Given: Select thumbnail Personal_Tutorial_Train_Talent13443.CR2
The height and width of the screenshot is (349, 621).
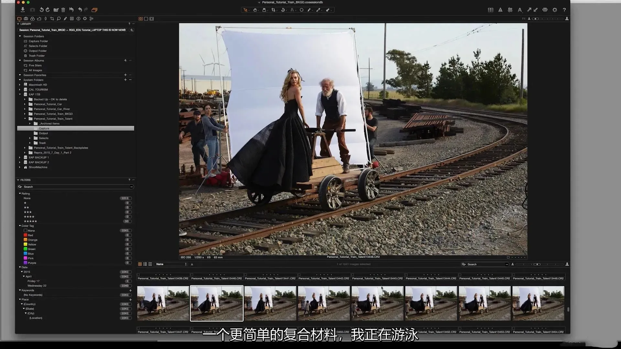Looking at the screenshot, I should (377, 303).
